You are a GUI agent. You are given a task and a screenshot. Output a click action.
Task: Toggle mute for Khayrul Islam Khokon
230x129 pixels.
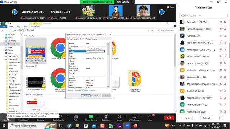(x=221, y=84)
